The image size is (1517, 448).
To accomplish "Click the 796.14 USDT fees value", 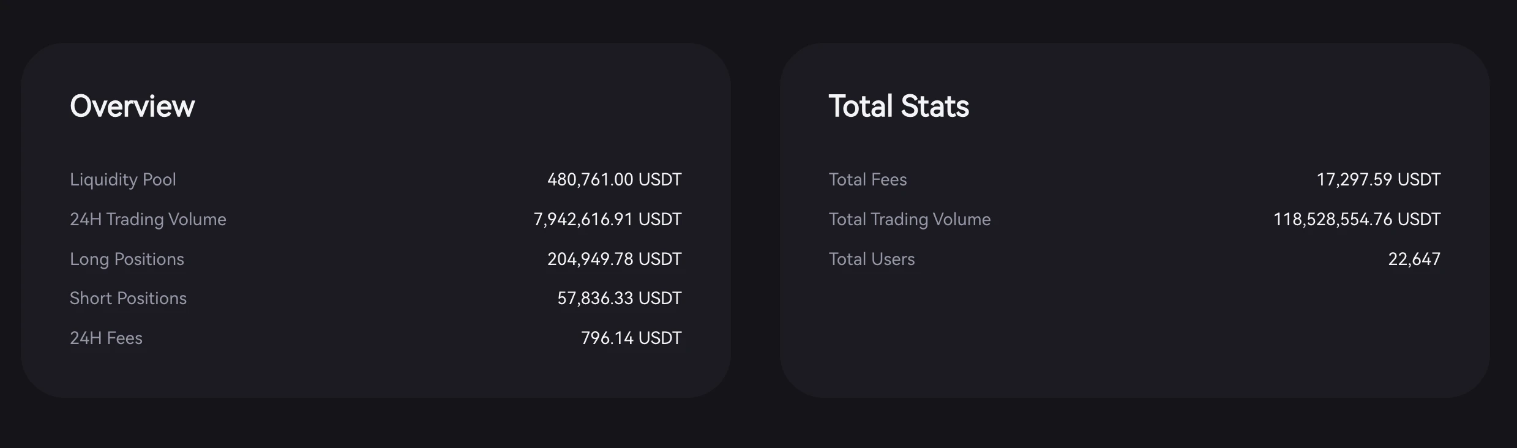I will tap(631, 338).
